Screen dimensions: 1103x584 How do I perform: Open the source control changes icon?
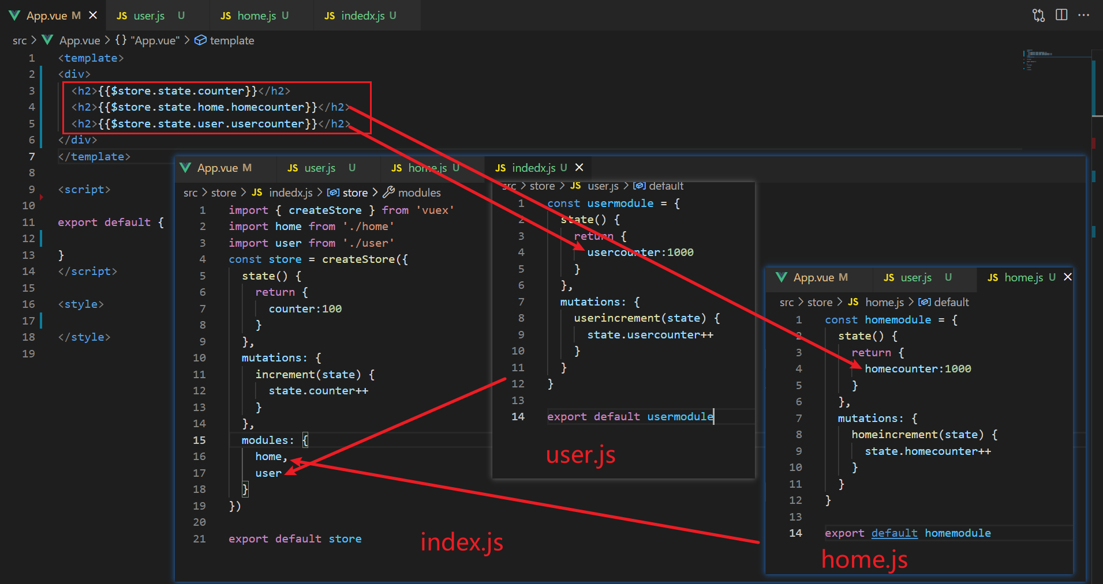tap(1038, 16)
